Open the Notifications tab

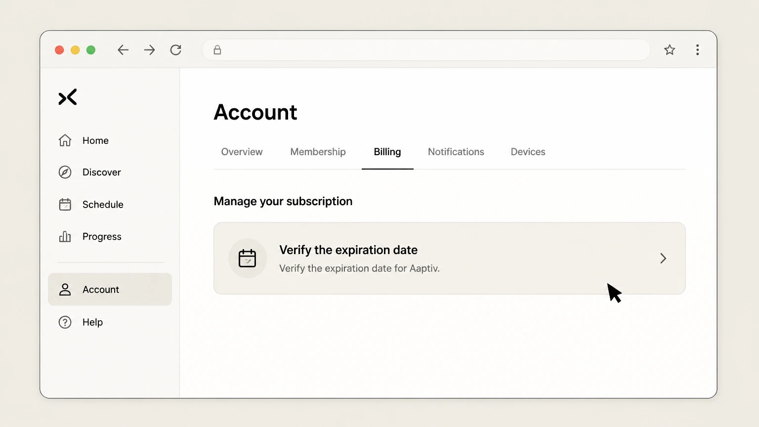click(456, 152)
